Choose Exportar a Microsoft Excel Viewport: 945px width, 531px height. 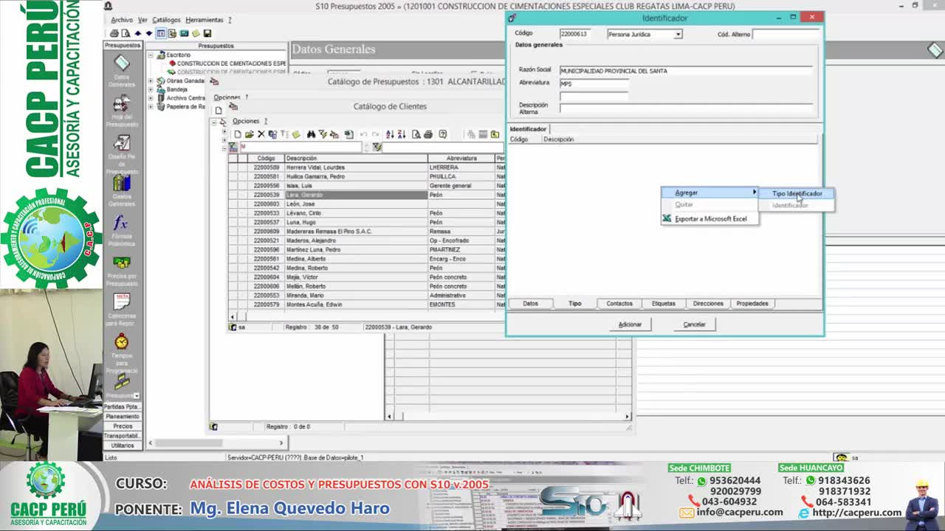click(710, 219)
